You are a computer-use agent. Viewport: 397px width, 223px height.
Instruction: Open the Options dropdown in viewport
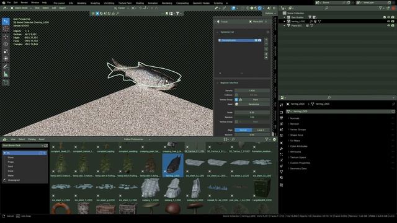coord(270,14)
